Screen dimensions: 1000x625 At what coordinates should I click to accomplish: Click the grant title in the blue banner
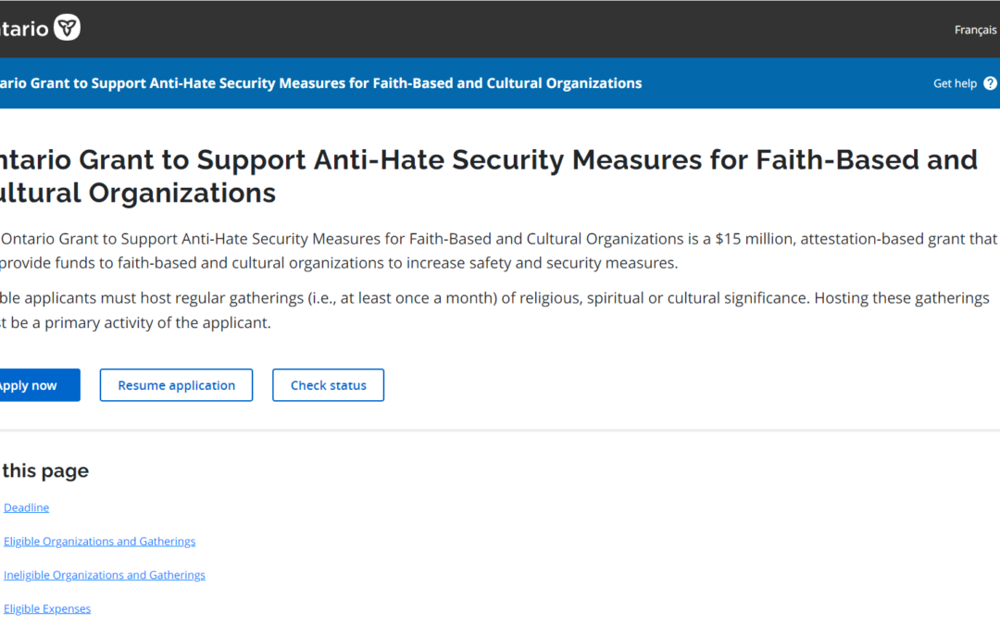click(x=320, y=83)
